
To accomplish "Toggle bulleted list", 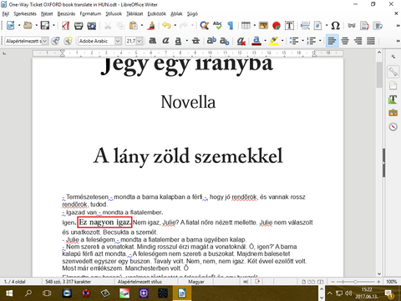I will point(294,41).
